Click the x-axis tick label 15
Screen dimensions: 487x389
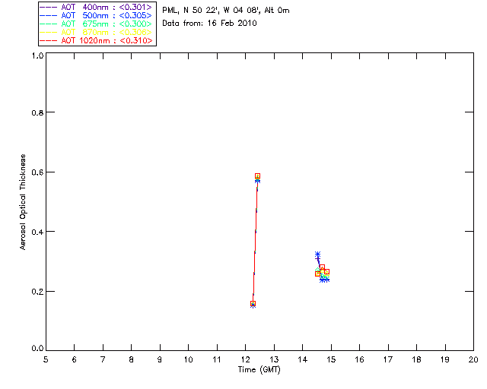[x=331, y=360]
